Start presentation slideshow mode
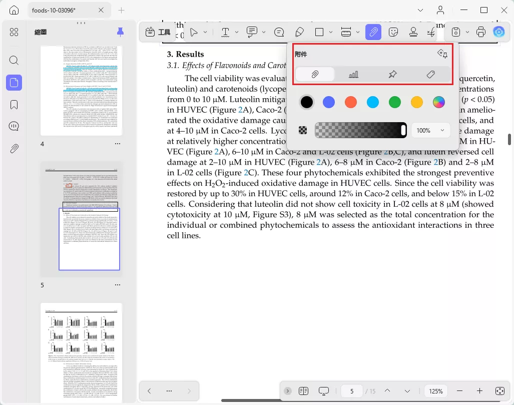 coord(323,391)
